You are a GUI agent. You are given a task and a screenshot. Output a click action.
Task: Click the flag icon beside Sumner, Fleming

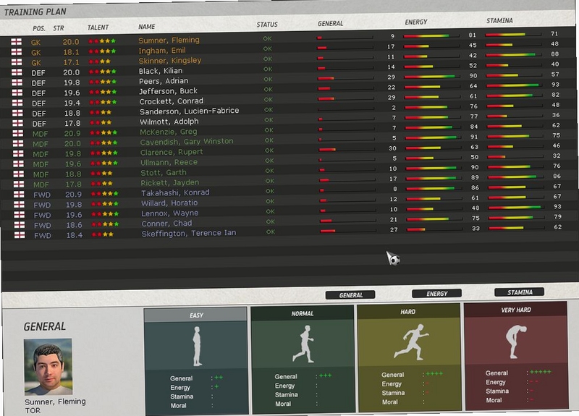16,42
